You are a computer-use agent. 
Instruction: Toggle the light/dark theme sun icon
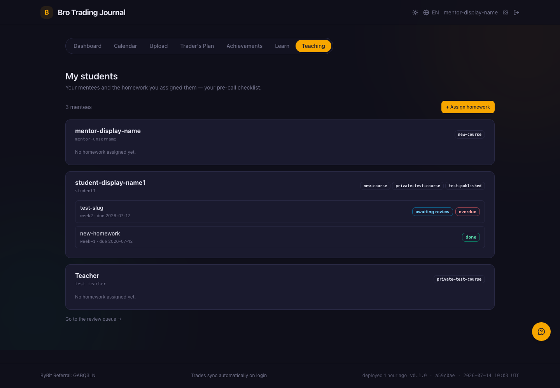[x=415, y=12]
